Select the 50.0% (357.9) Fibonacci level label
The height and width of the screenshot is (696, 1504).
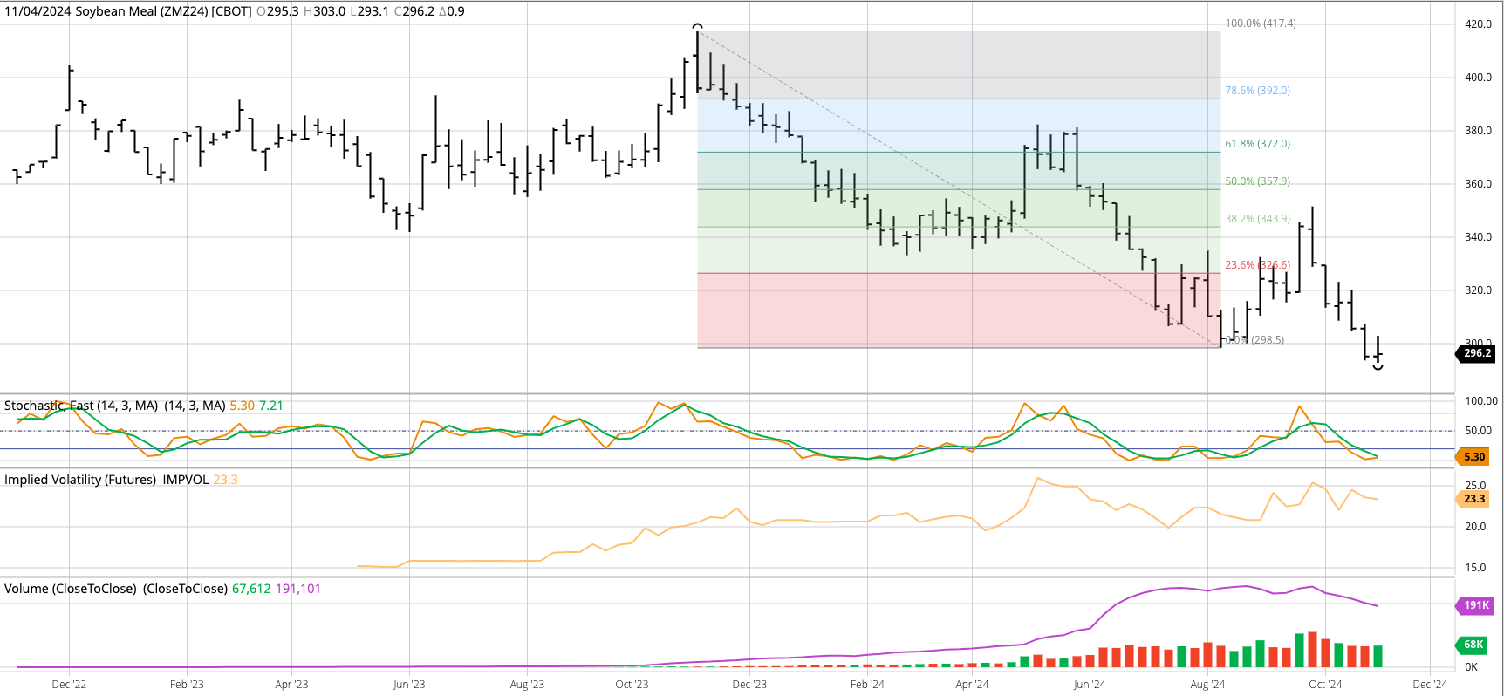click(1257, 181)
